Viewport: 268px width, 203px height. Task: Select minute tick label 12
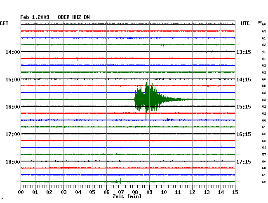click(192, 192)
